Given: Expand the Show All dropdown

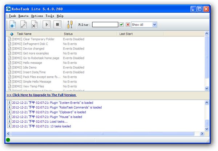Looking at the screenshot, I should tap(154, 25).
